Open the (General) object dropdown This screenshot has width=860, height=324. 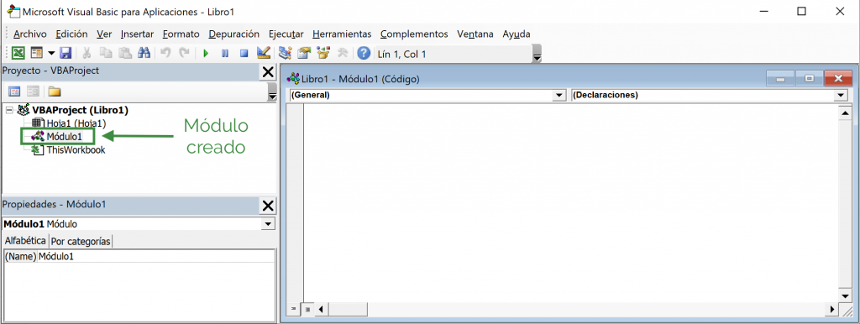(558, 96)
